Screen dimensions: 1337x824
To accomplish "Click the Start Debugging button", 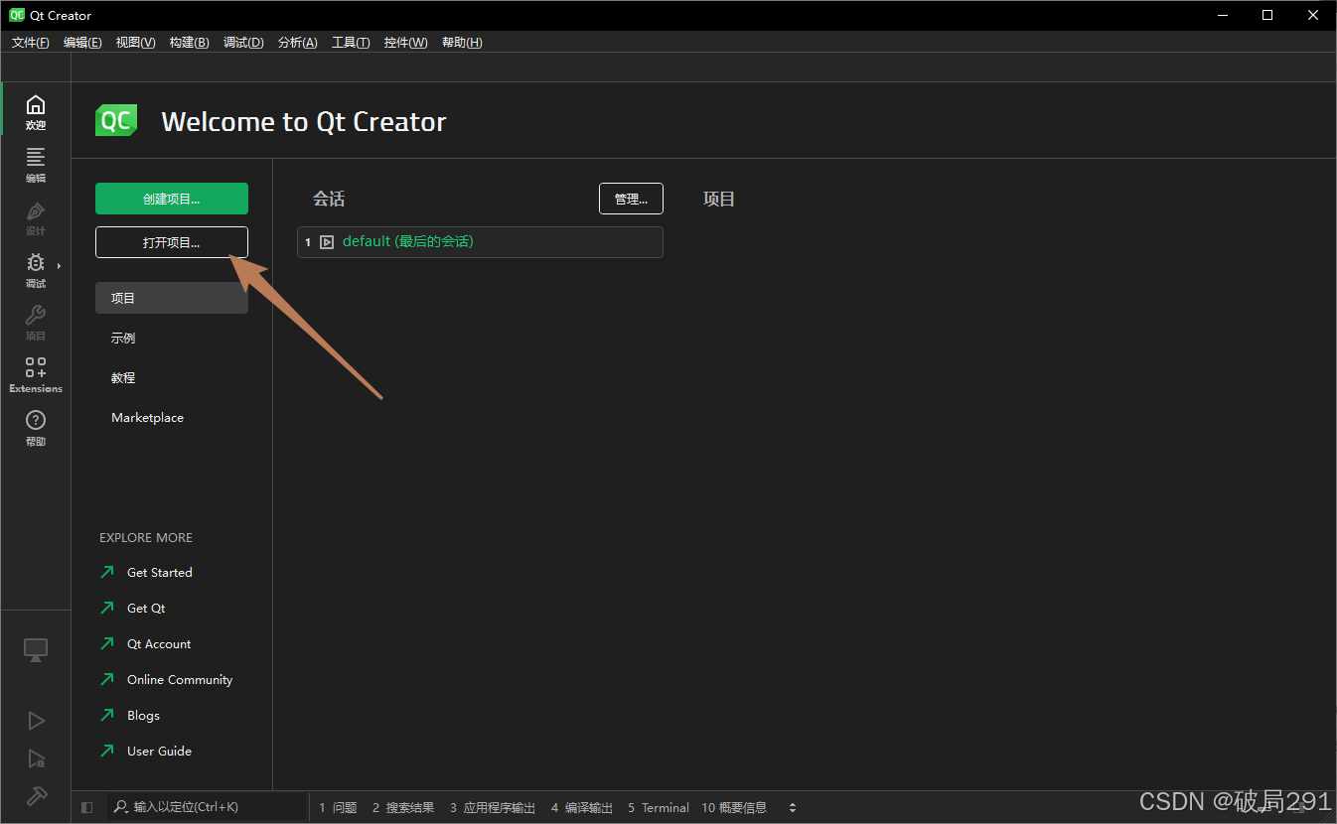I will click(x=36, y=758).
